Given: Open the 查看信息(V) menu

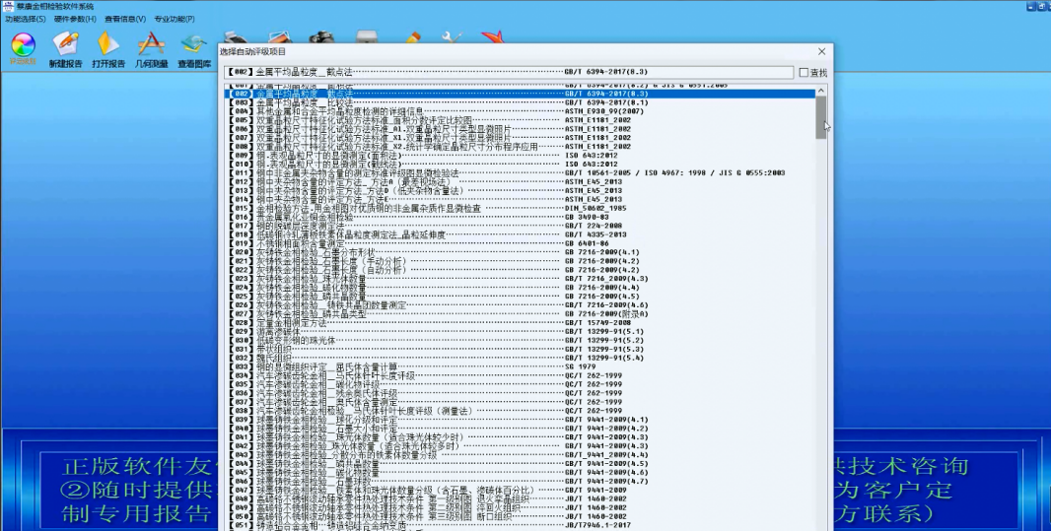Looking at the screenshot, I should [125, 19].
